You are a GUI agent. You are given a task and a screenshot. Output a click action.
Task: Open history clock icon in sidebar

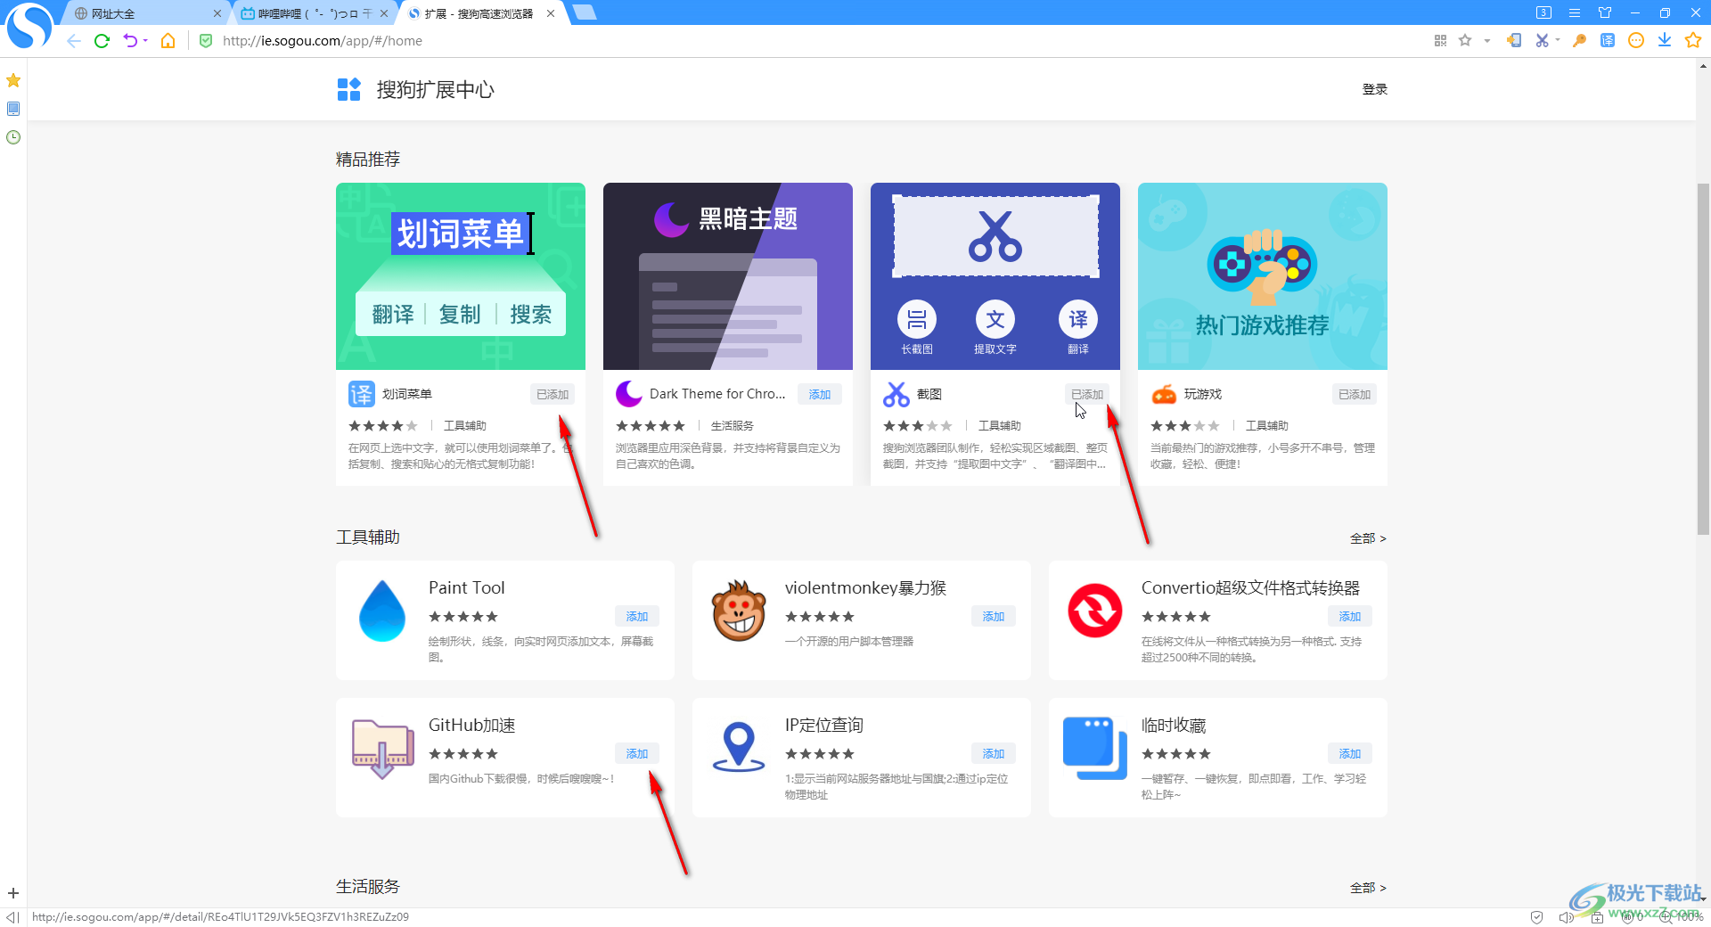13,137
